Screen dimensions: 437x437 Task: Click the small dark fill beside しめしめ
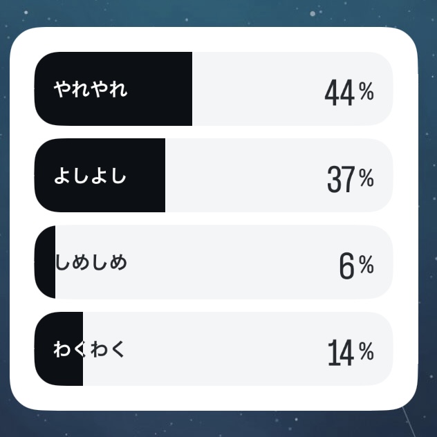point(45,262)
